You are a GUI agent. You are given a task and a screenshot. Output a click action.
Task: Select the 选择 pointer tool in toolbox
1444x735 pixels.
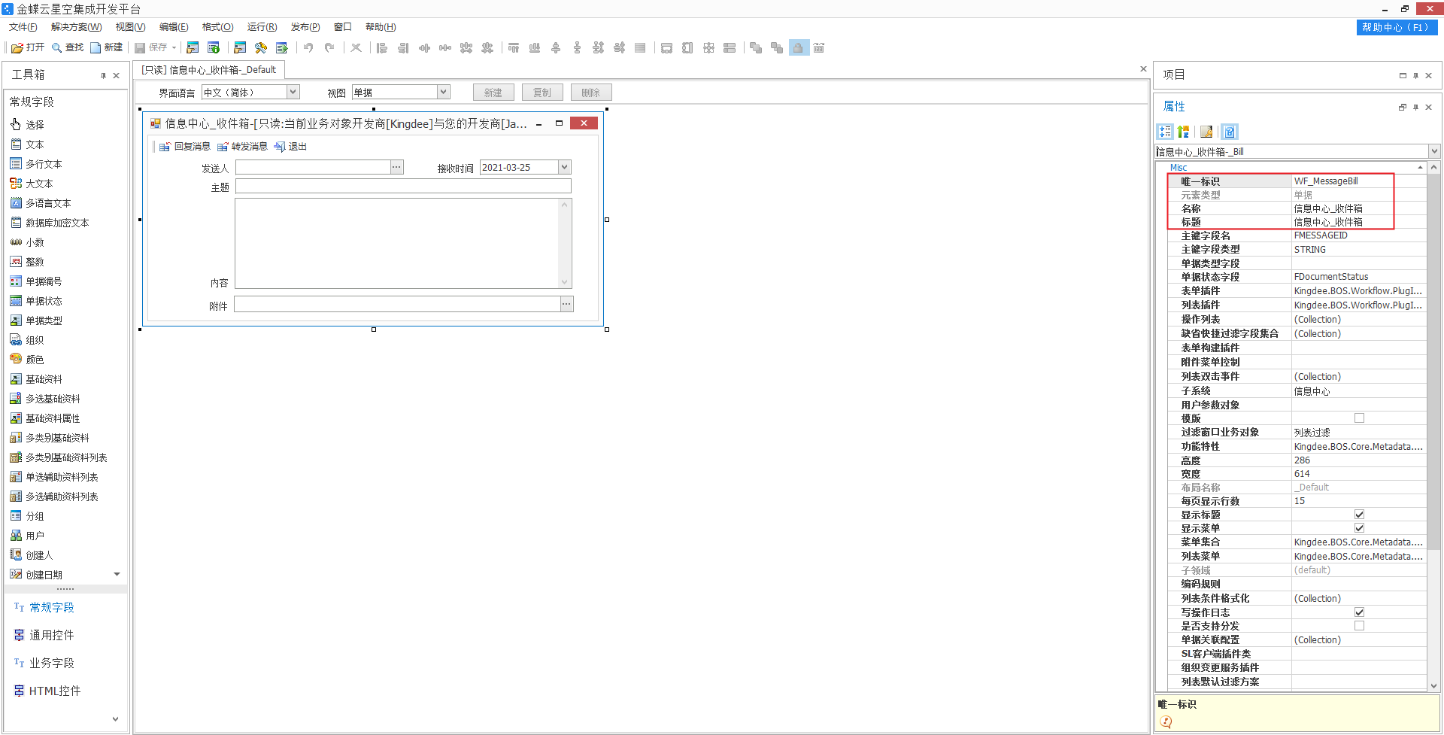27,125
